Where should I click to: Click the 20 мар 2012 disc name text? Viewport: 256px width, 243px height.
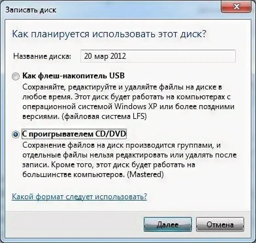(x=105, y=56)
